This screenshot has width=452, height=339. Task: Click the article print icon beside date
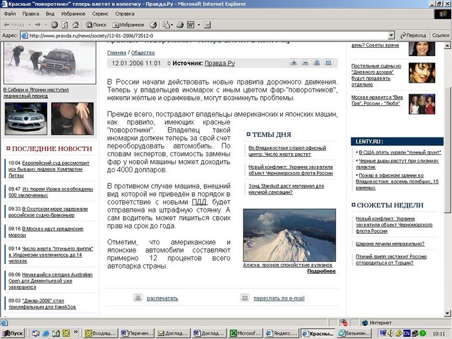(x=317, y=63)
